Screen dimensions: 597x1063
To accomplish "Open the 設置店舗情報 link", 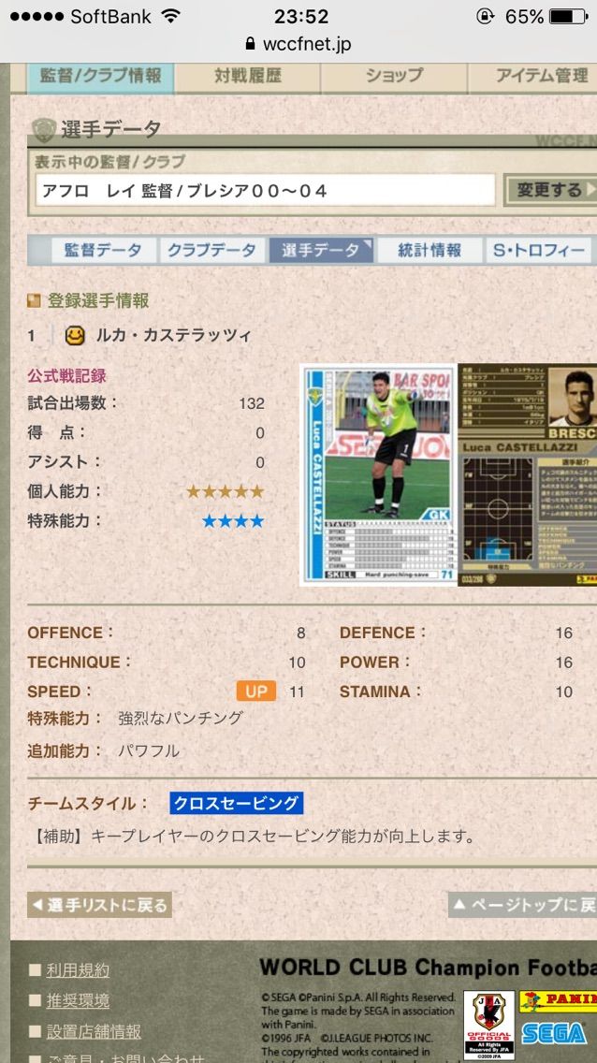I will pyautogui.click(x=94, y=1032).
